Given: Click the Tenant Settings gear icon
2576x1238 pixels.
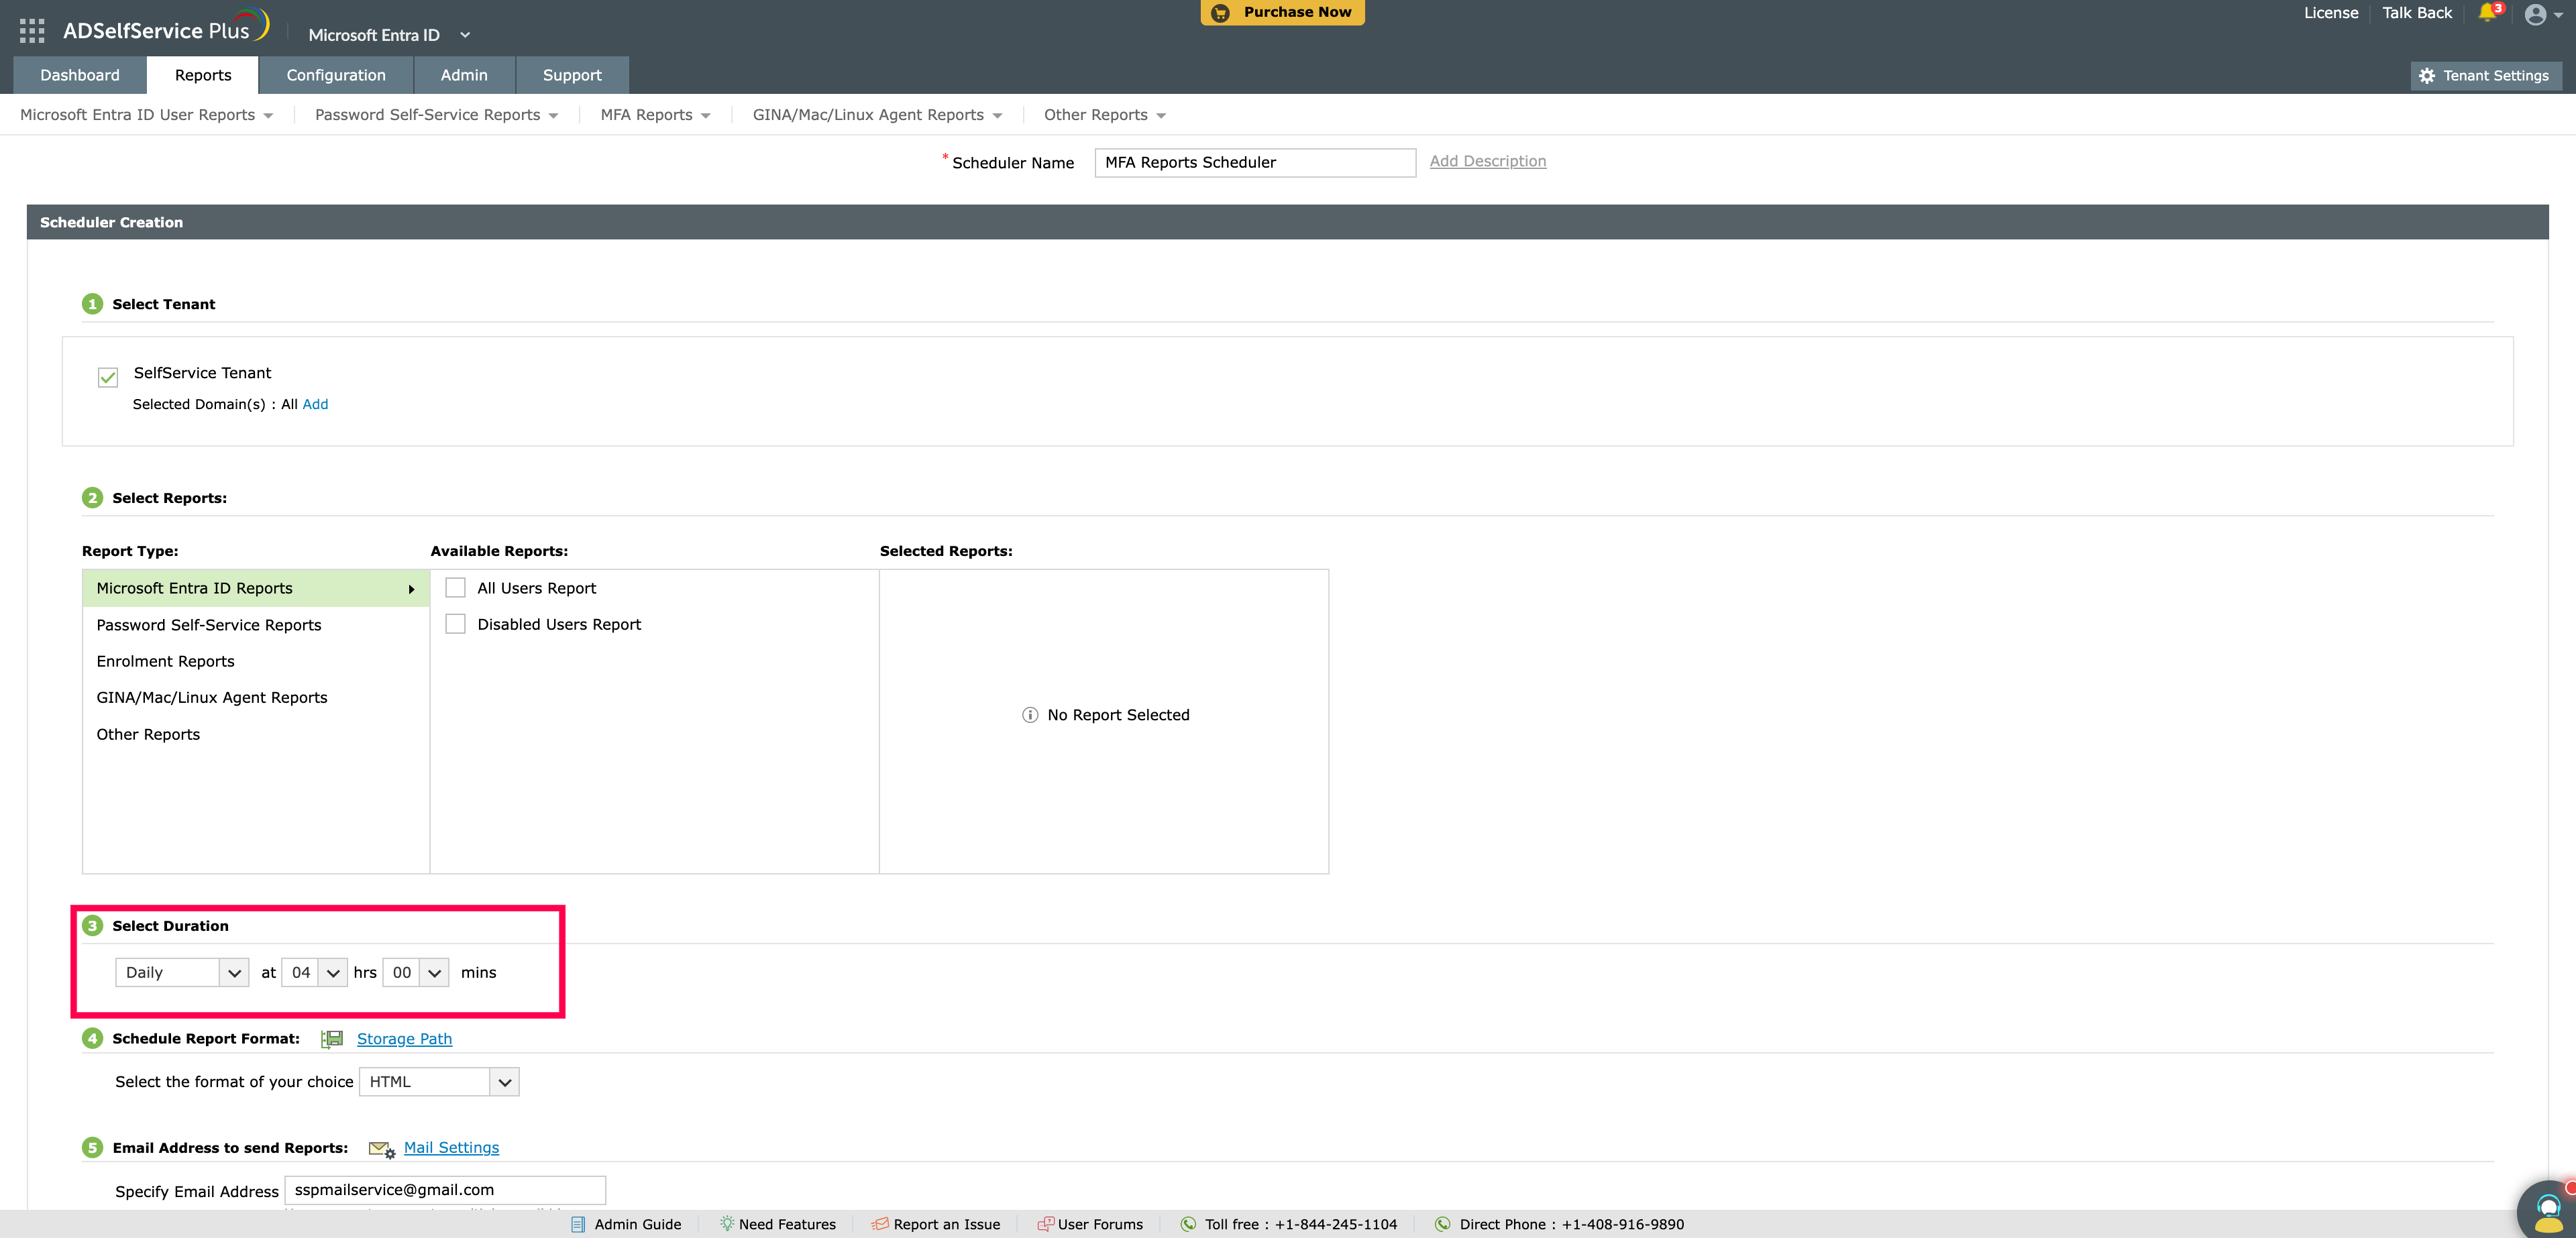Looking at the screenshot, I should click(2426, 76).
